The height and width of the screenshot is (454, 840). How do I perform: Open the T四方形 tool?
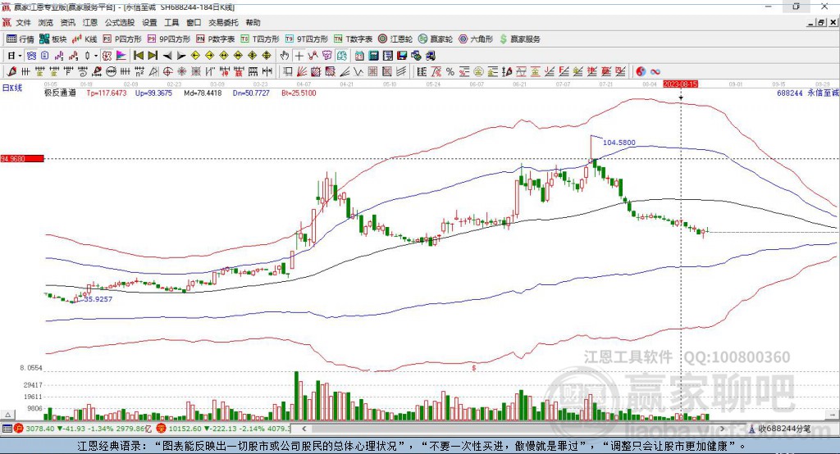click(x=260, y=39)
